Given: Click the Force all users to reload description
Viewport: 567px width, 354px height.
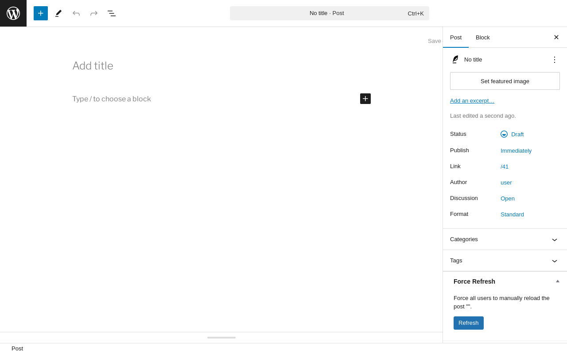Looking at the screenshot, I should [x=501, y=302].
